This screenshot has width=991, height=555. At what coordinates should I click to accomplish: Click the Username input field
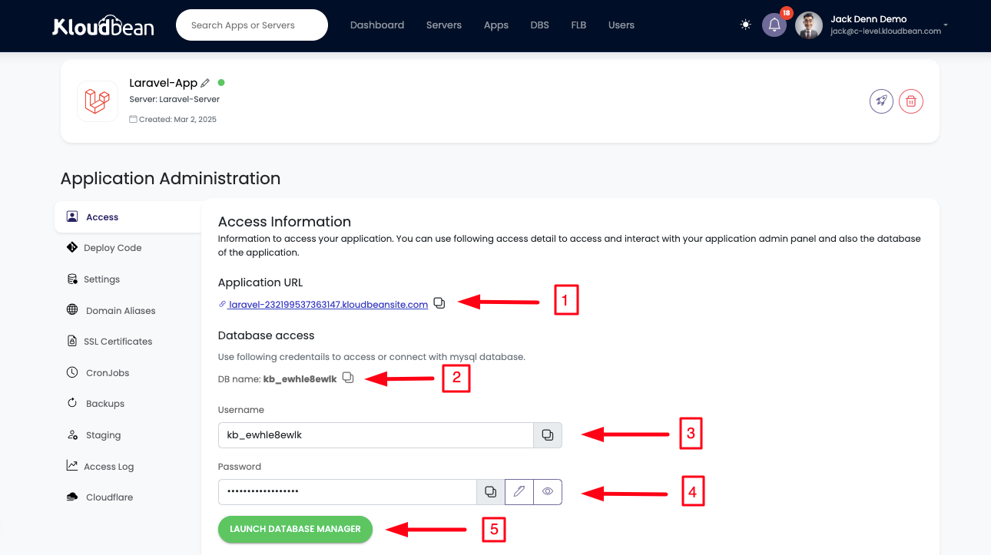[376, 435]
